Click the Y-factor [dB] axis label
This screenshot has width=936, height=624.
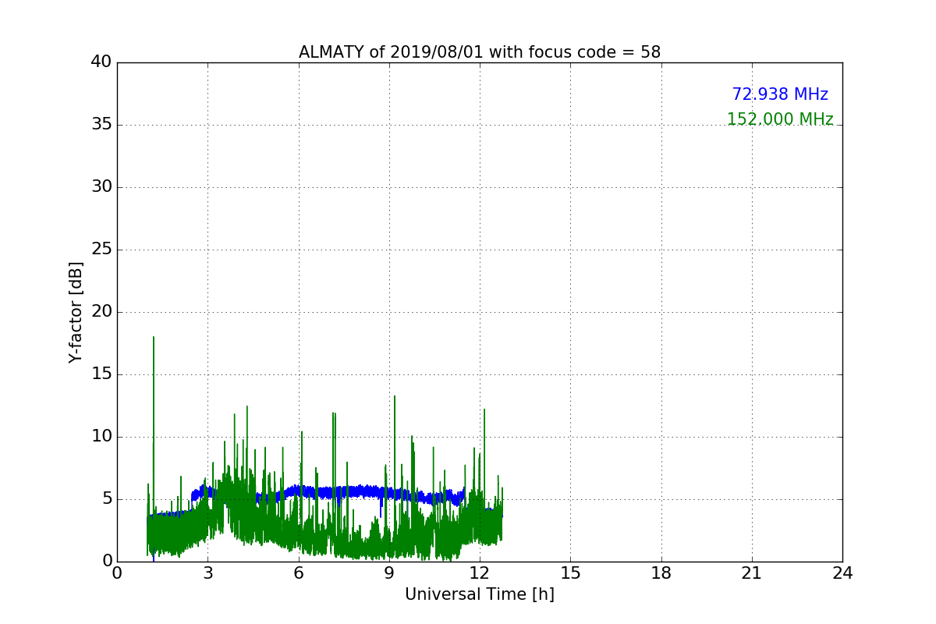76,312
